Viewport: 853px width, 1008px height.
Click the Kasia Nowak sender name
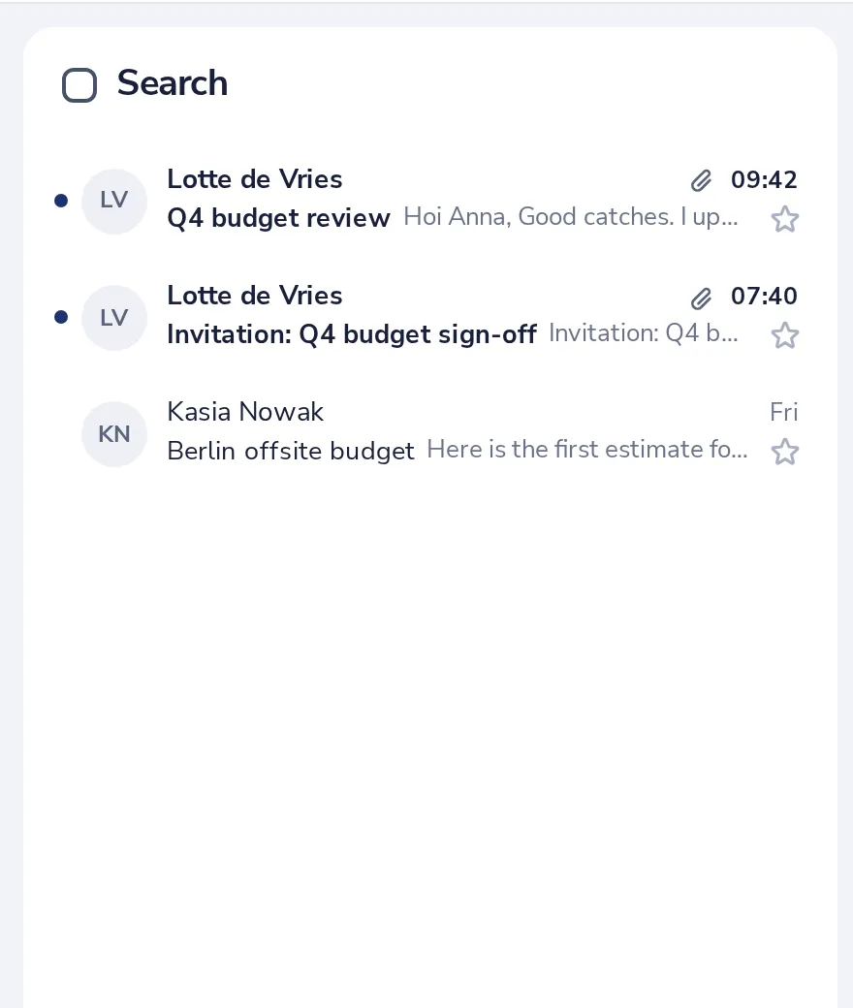click(x=245, y=411)
